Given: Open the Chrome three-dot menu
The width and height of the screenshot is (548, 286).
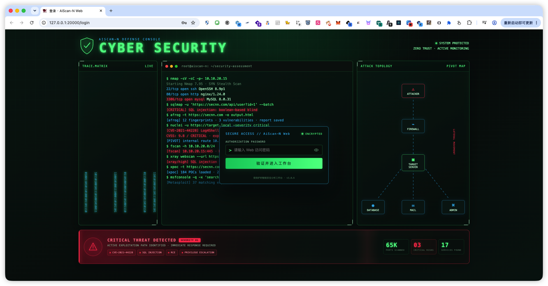Looking at the screenshot, I should point(536,23).
